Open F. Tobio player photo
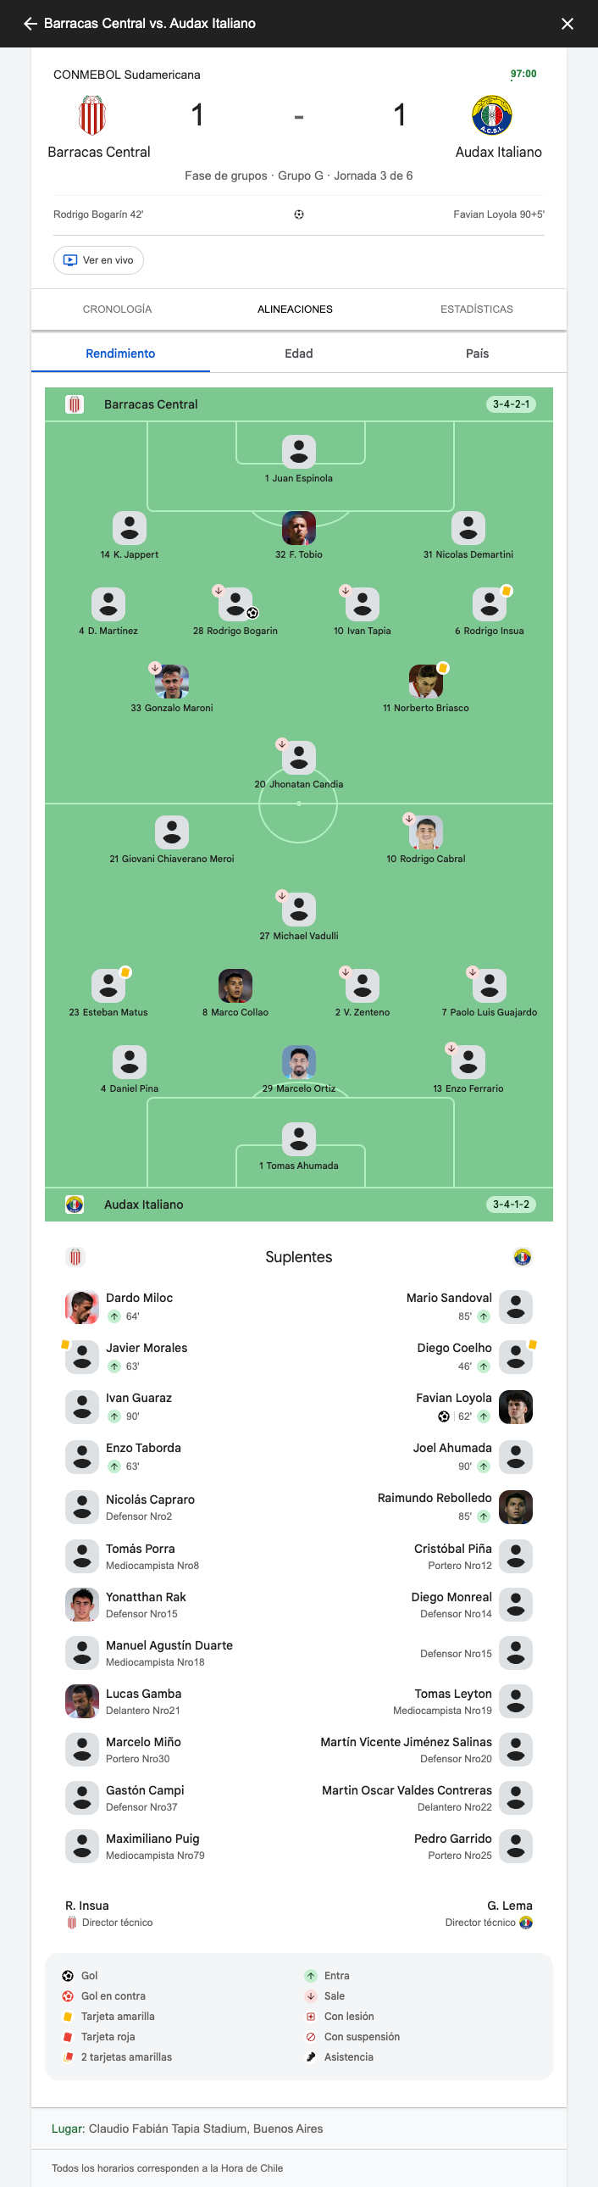598x2187 pixels. [x=298, y=528]
